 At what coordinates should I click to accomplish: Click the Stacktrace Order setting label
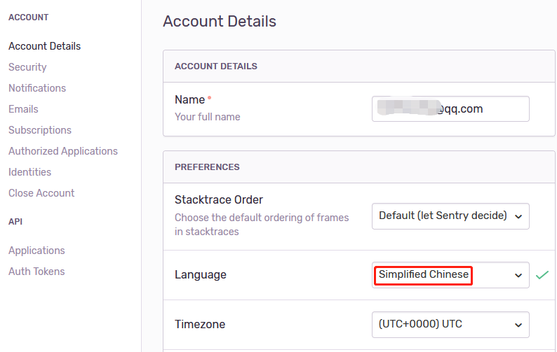pos(219,199)
